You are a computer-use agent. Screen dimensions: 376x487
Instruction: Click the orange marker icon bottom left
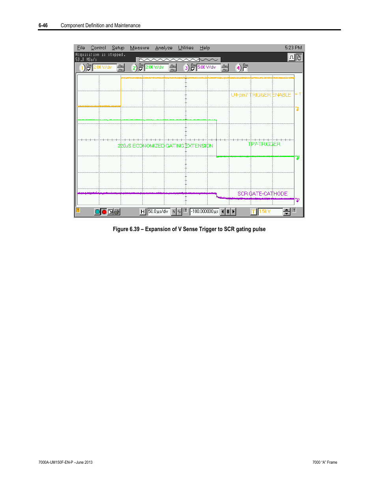click(x=78, y=210)
